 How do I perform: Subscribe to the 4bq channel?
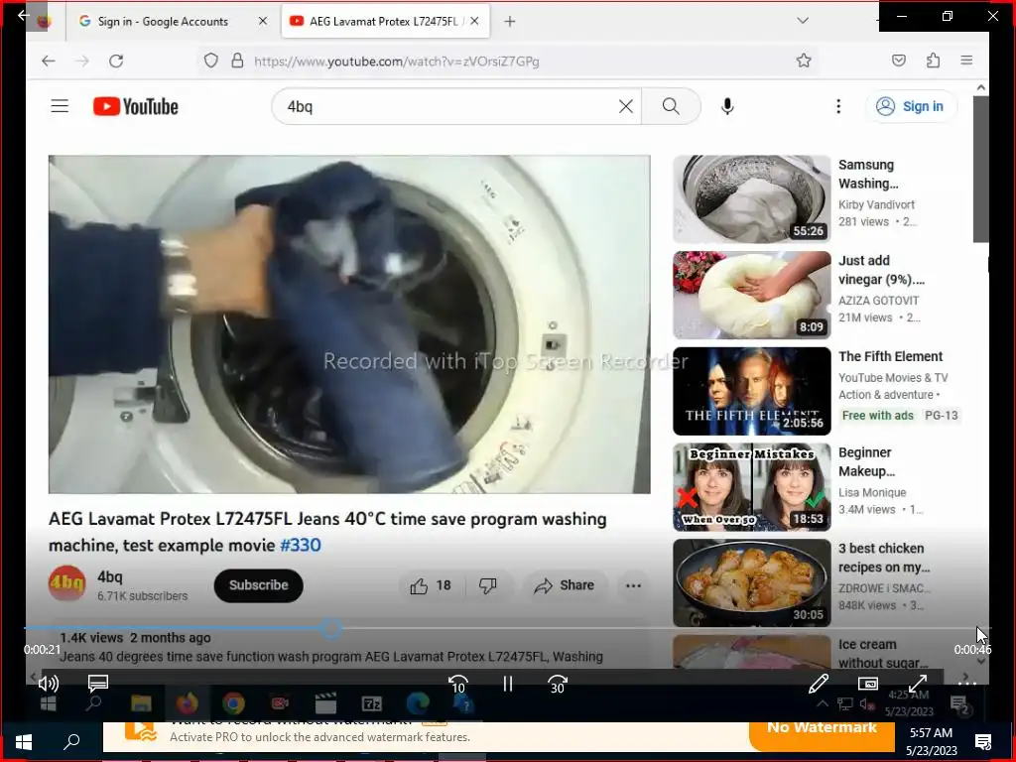[x=259, y=585]
